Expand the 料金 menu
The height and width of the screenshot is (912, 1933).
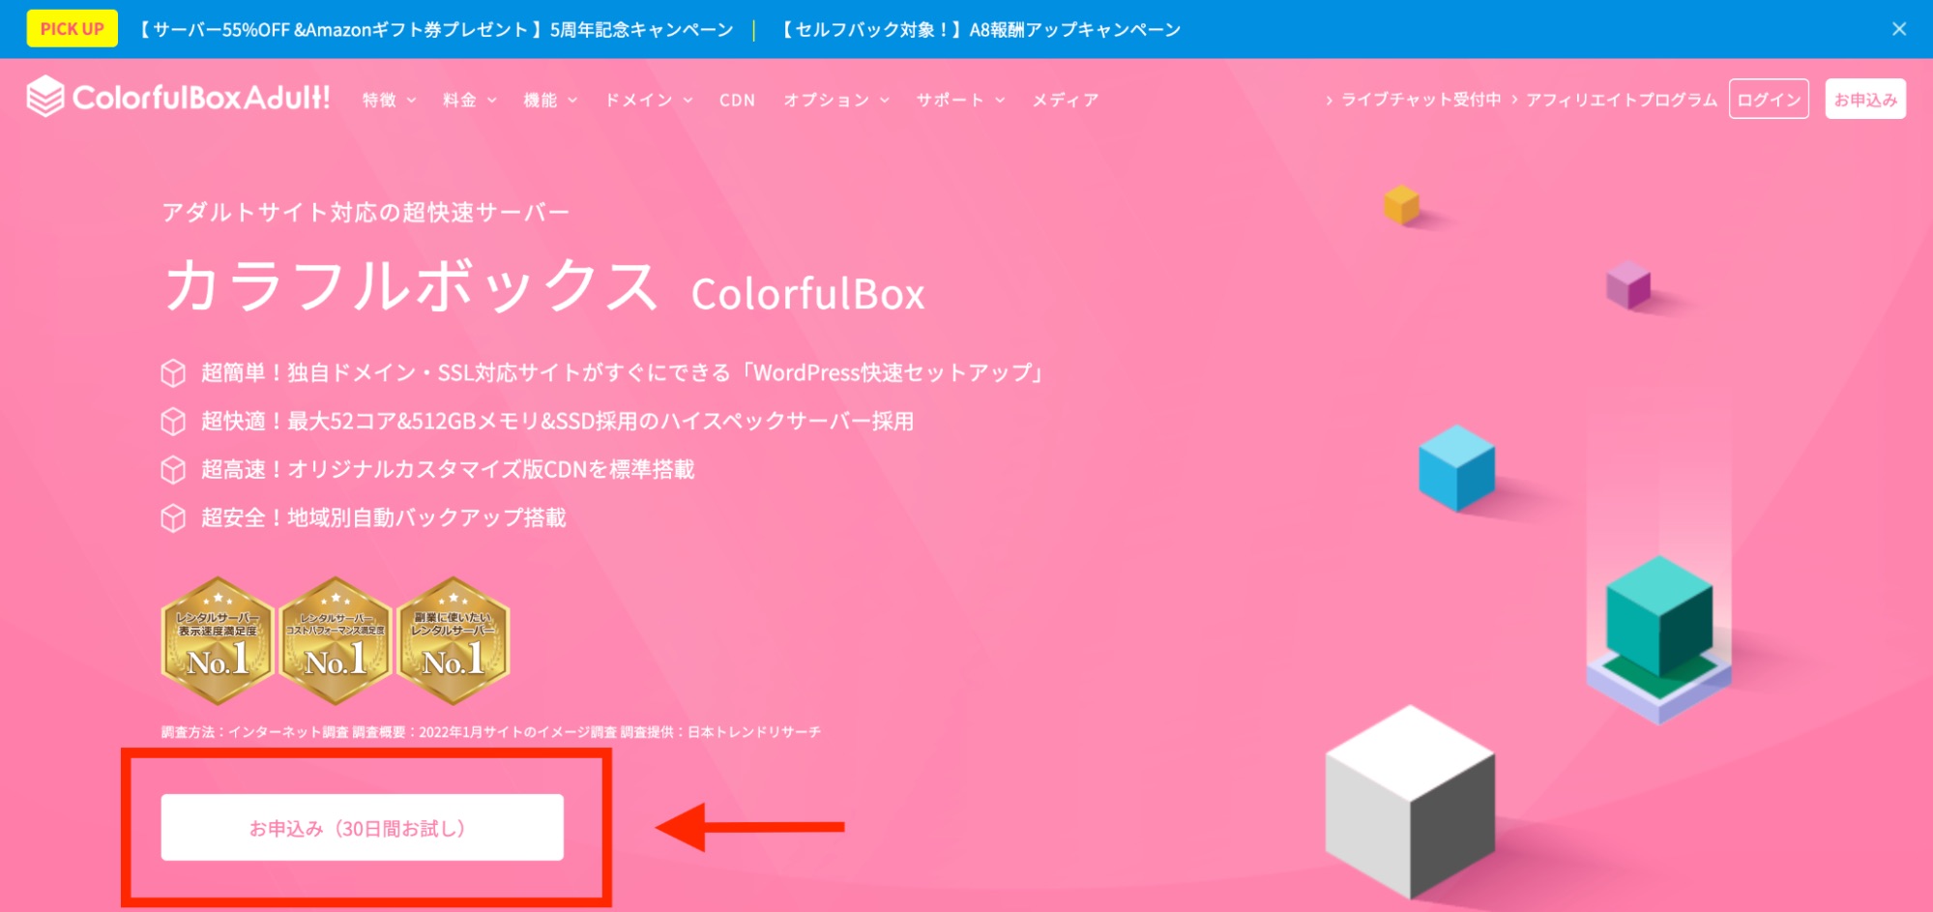(x=469, y=100)
